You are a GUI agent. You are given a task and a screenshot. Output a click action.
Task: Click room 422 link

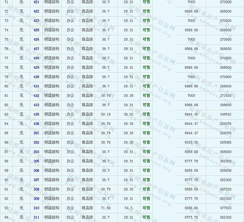point(36,11)
